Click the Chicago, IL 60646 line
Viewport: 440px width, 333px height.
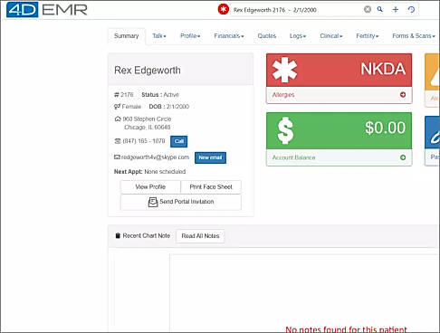148,128
